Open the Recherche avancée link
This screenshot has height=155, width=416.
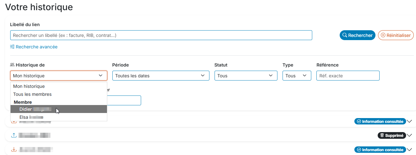[36, 47]
